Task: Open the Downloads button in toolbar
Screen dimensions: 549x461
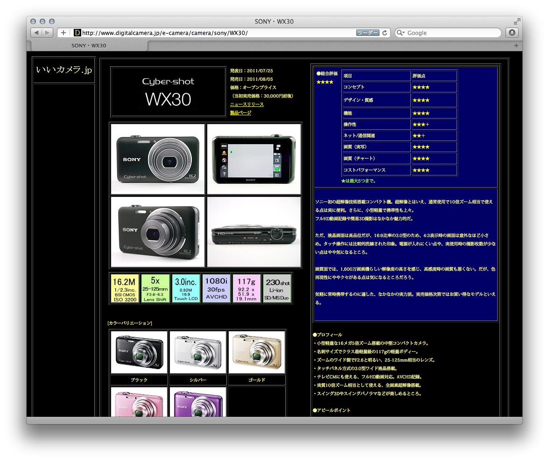Action: (x=512, y=33)
